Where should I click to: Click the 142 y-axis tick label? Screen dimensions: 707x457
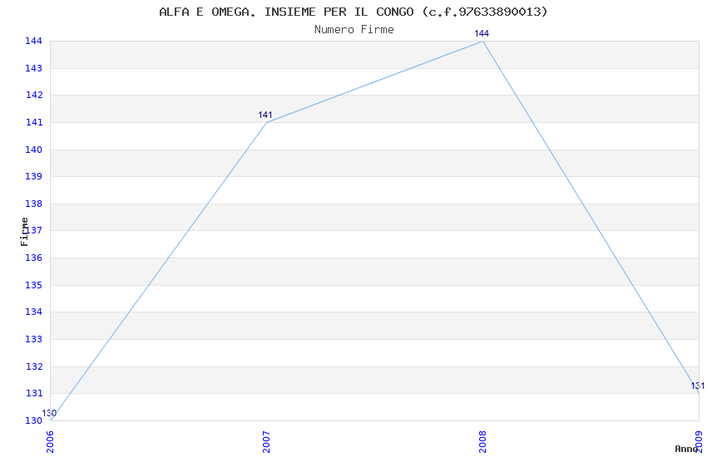tap(33, 95)
